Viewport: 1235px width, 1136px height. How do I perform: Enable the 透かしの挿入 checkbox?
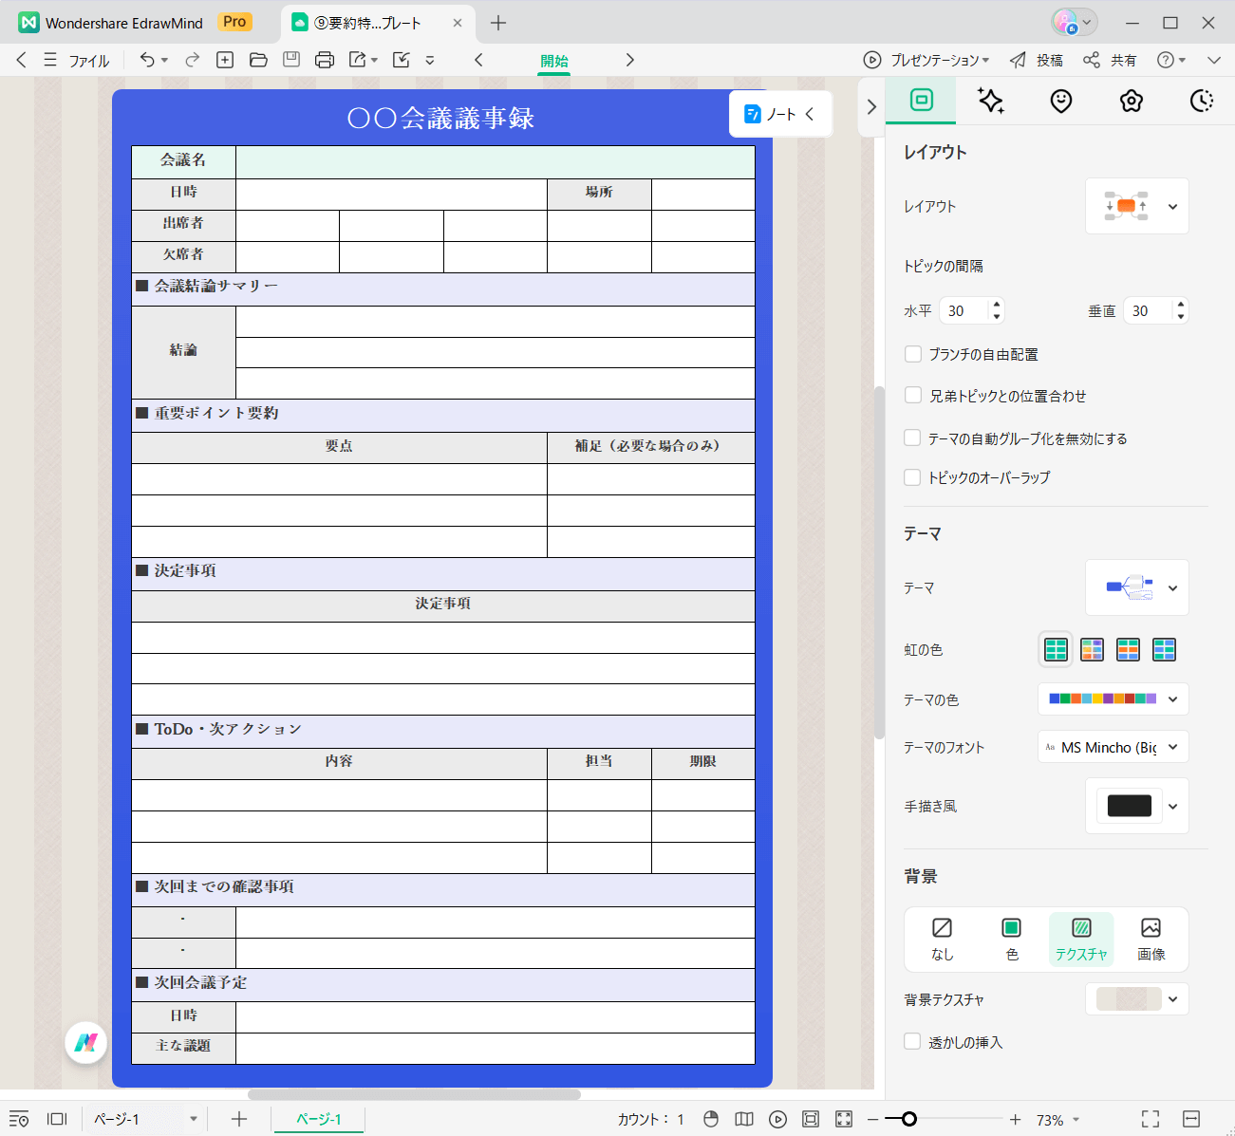tap(912, 1041)
